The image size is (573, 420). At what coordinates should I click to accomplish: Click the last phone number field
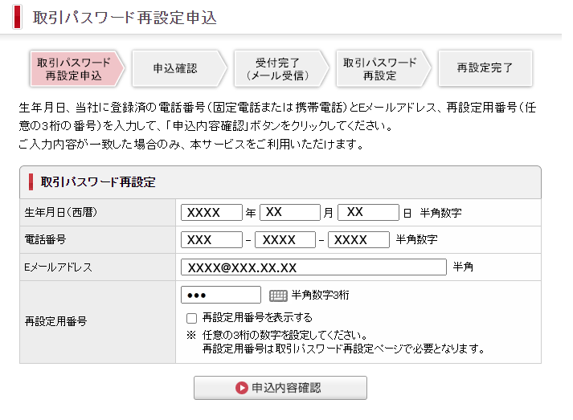pyautogui.click(x=358, y=240)
